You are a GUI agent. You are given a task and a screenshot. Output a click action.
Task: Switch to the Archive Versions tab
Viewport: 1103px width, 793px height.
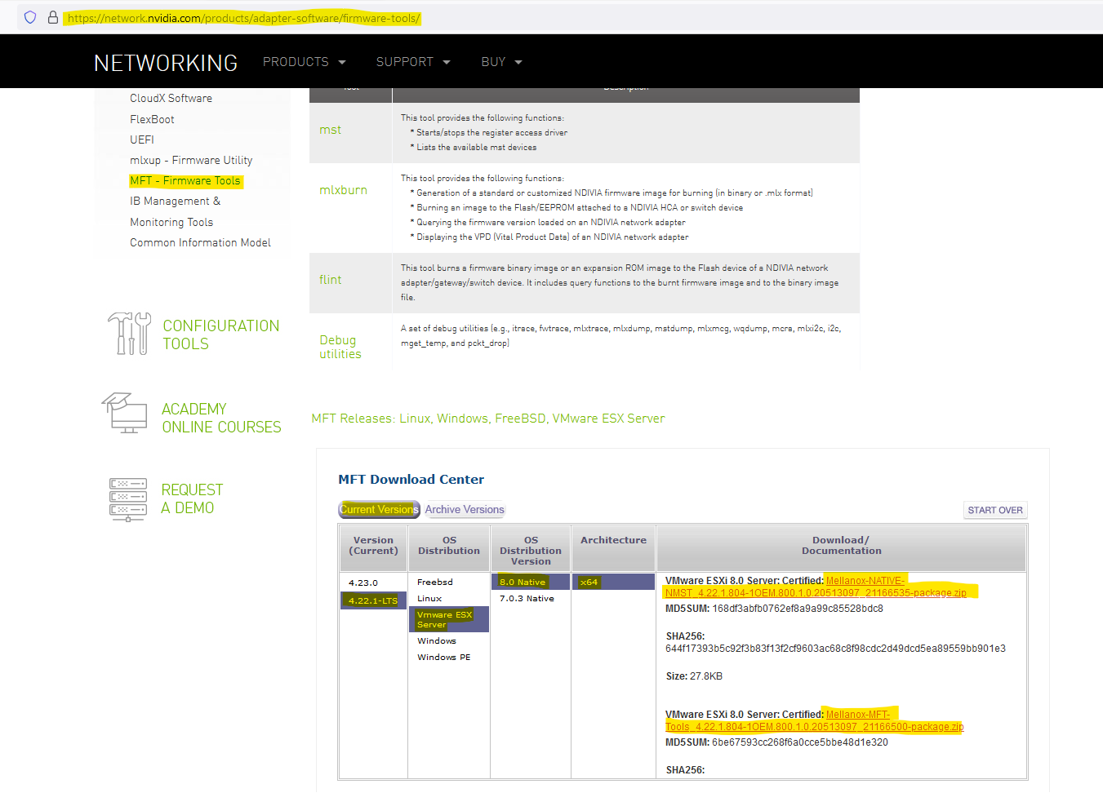pos(465,509)
